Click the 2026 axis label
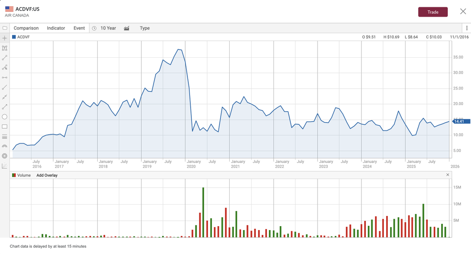The height and width of the screenshot is (254, 471). pyautogui.click(x=455, y=166)
